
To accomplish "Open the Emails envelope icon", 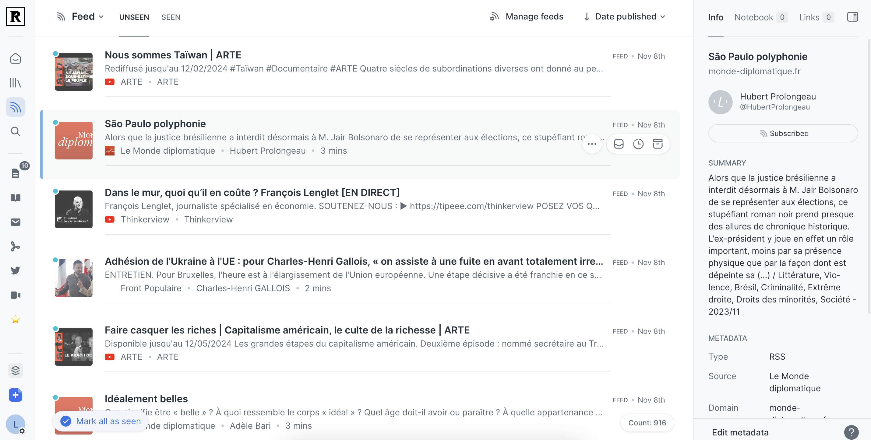I will (x=15, y=222).
